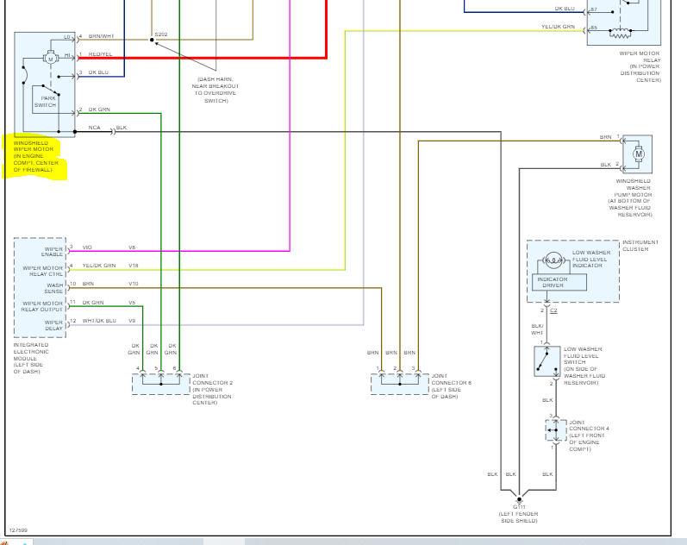This screenshot has height=545, width=687.
Task: Select the G111 ground point
Action: click(519, 499)
